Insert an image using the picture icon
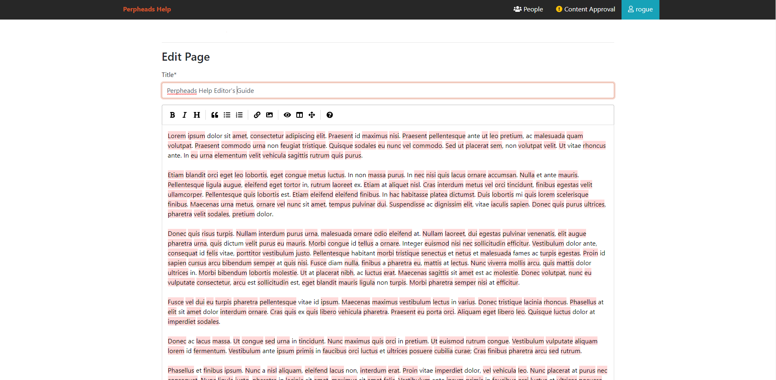 point(269,115)
